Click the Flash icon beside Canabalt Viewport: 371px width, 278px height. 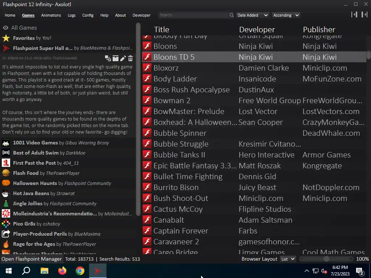pos(147,220)
